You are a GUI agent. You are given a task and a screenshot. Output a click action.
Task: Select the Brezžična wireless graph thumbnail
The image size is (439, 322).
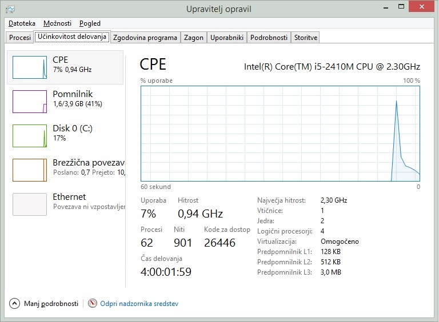(x=30, y=170)
